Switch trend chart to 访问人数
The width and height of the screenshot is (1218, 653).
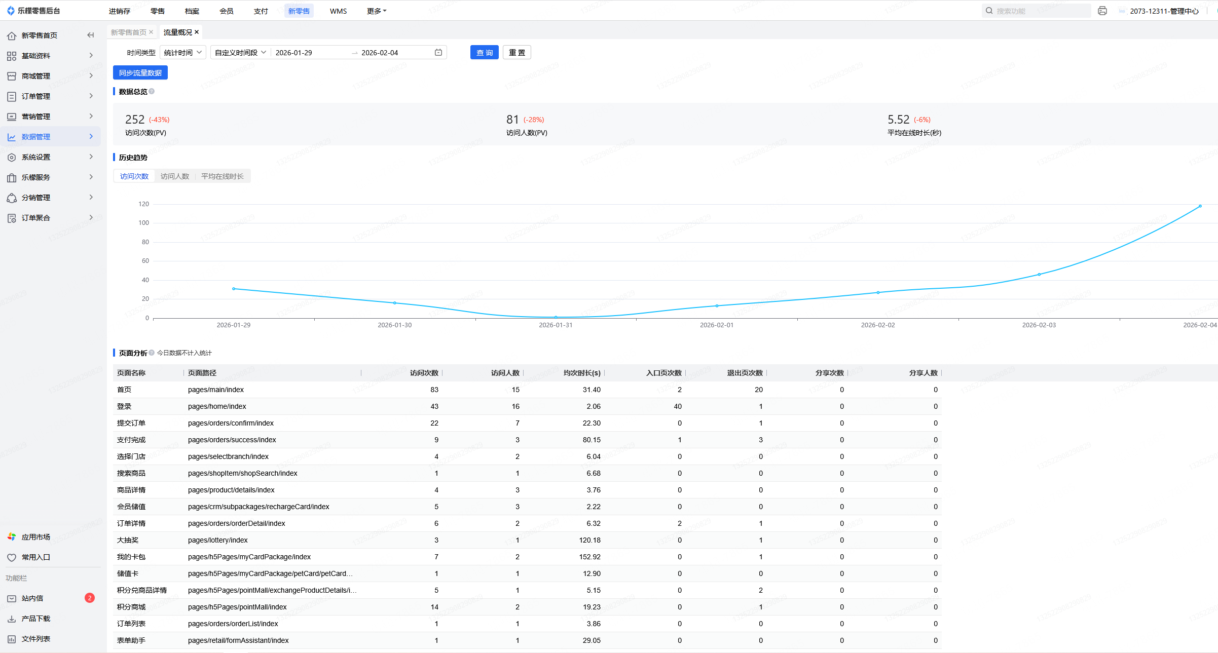click(x=175, y=176)
